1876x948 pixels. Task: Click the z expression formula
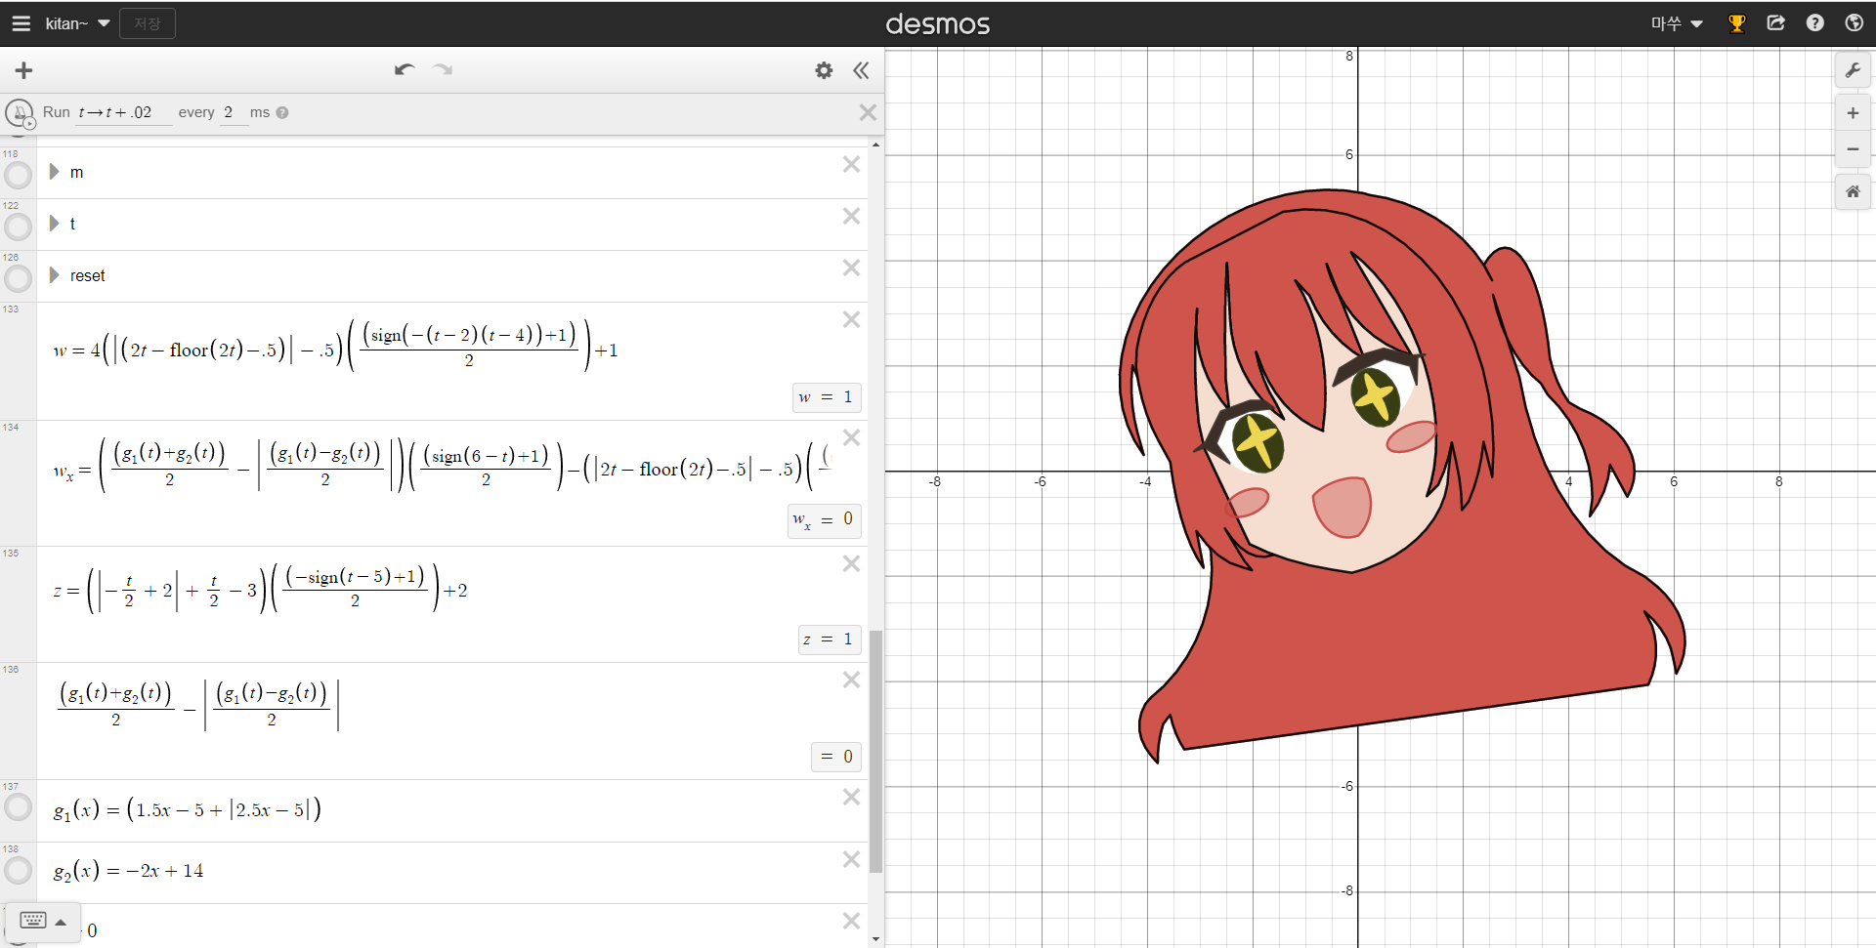tap(260, 588)
